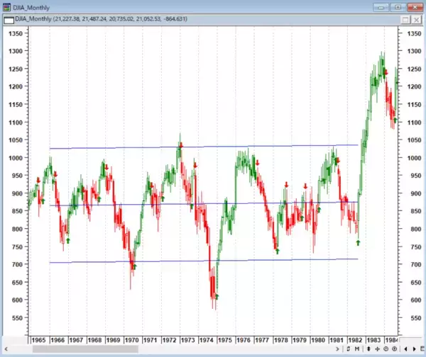This screenshot has width=426, height=357.
Task: Click the zoom in (plus circle) icon
Action: click(395, 349)
